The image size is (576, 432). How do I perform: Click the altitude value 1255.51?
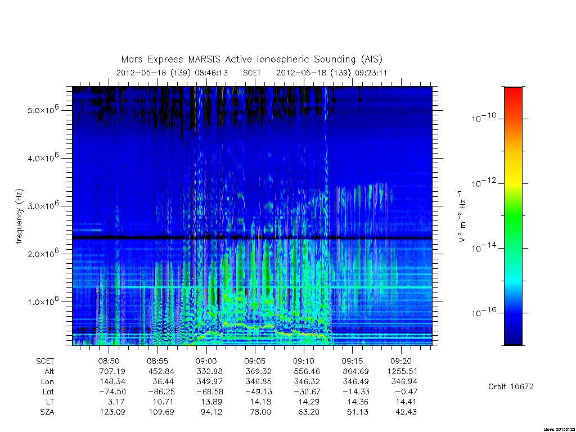tap(403, 371)
